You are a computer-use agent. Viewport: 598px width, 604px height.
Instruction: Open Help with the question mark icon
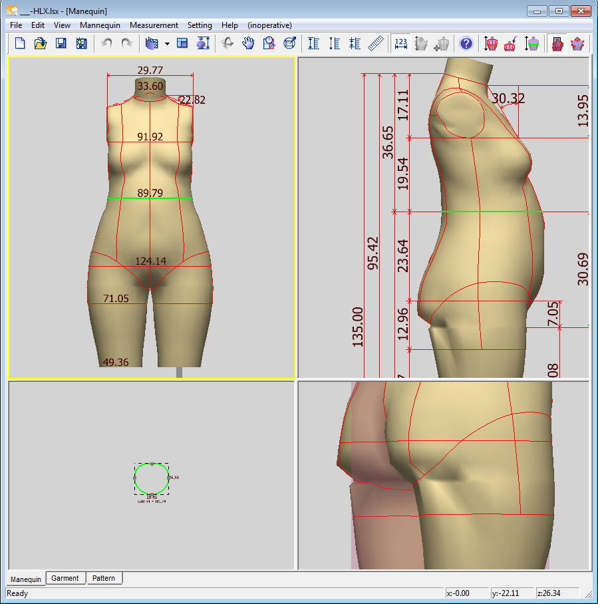pyautogui.click(x=466, y=44)
